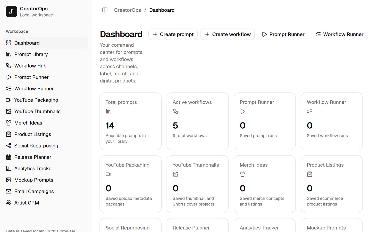Click the shirt icon in Merch Ideas card

pyautogui.click(x=242, y=174)
